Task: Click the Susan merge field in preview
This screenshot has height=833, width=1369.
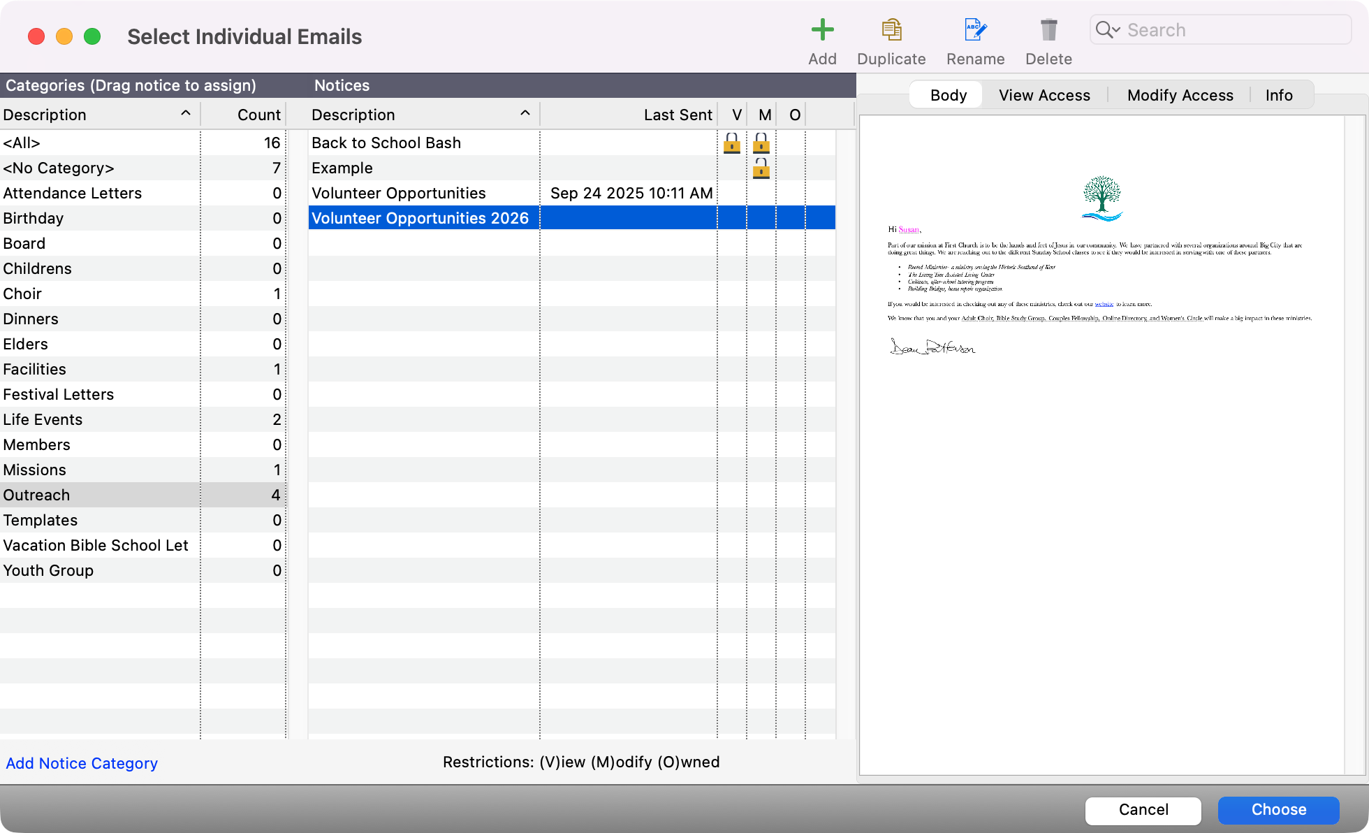Action: pyautogui.click(x=909, y=229)
